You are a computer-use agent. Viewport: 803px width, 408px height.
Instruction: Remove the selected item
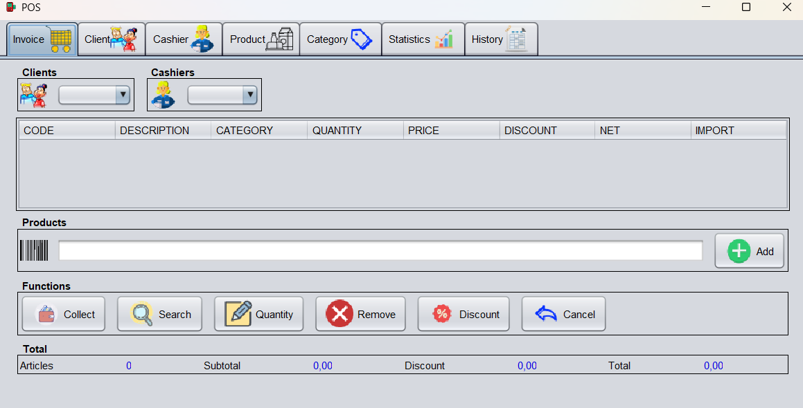pos(360,314)
